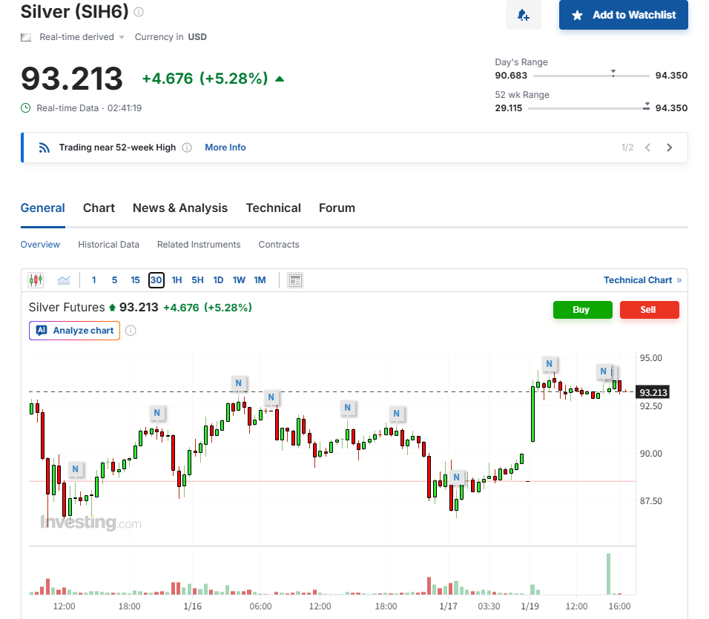Screen dimensions: 709x619
Task: Click the info icon next to Silver (SIH6)
Action: [139, 12]
